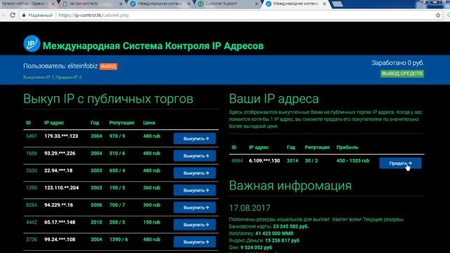This screenshot has width=450, height=253.
Task: Click ID 1390 in purchase table
Action: point(31,188)
